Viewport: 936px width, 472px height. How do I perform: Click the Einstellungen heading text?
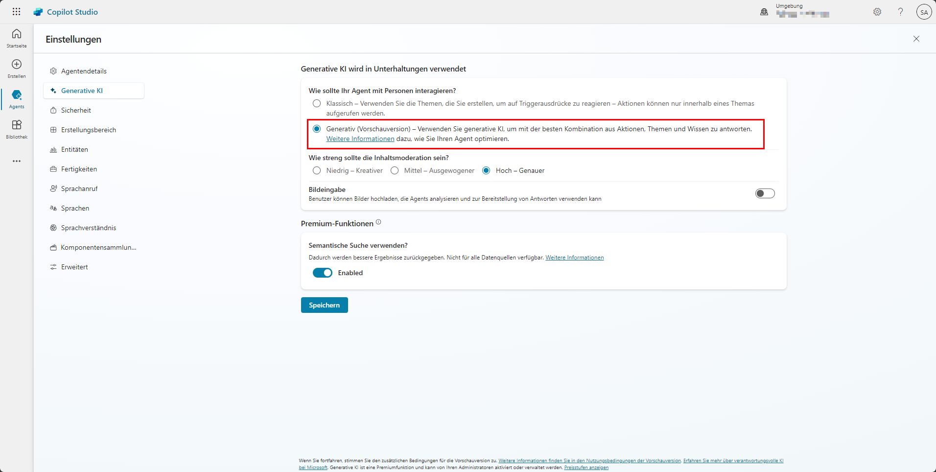pyautogui.click(x=73, y=39)
